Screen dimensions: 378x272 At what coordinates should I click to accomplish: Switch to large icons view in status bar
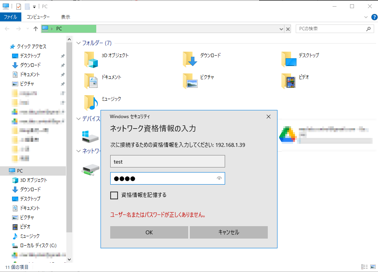373,267
